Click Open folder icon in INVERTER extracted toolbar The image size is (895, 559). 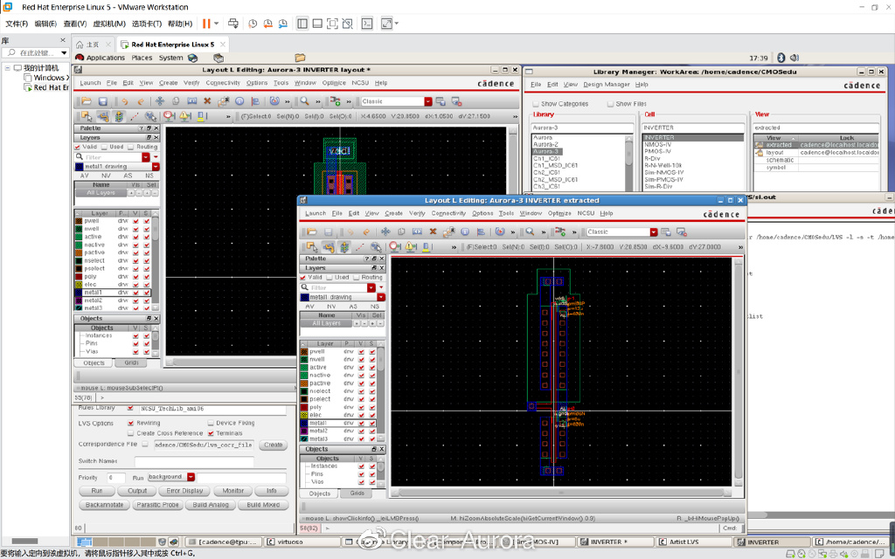pos(312,232)
